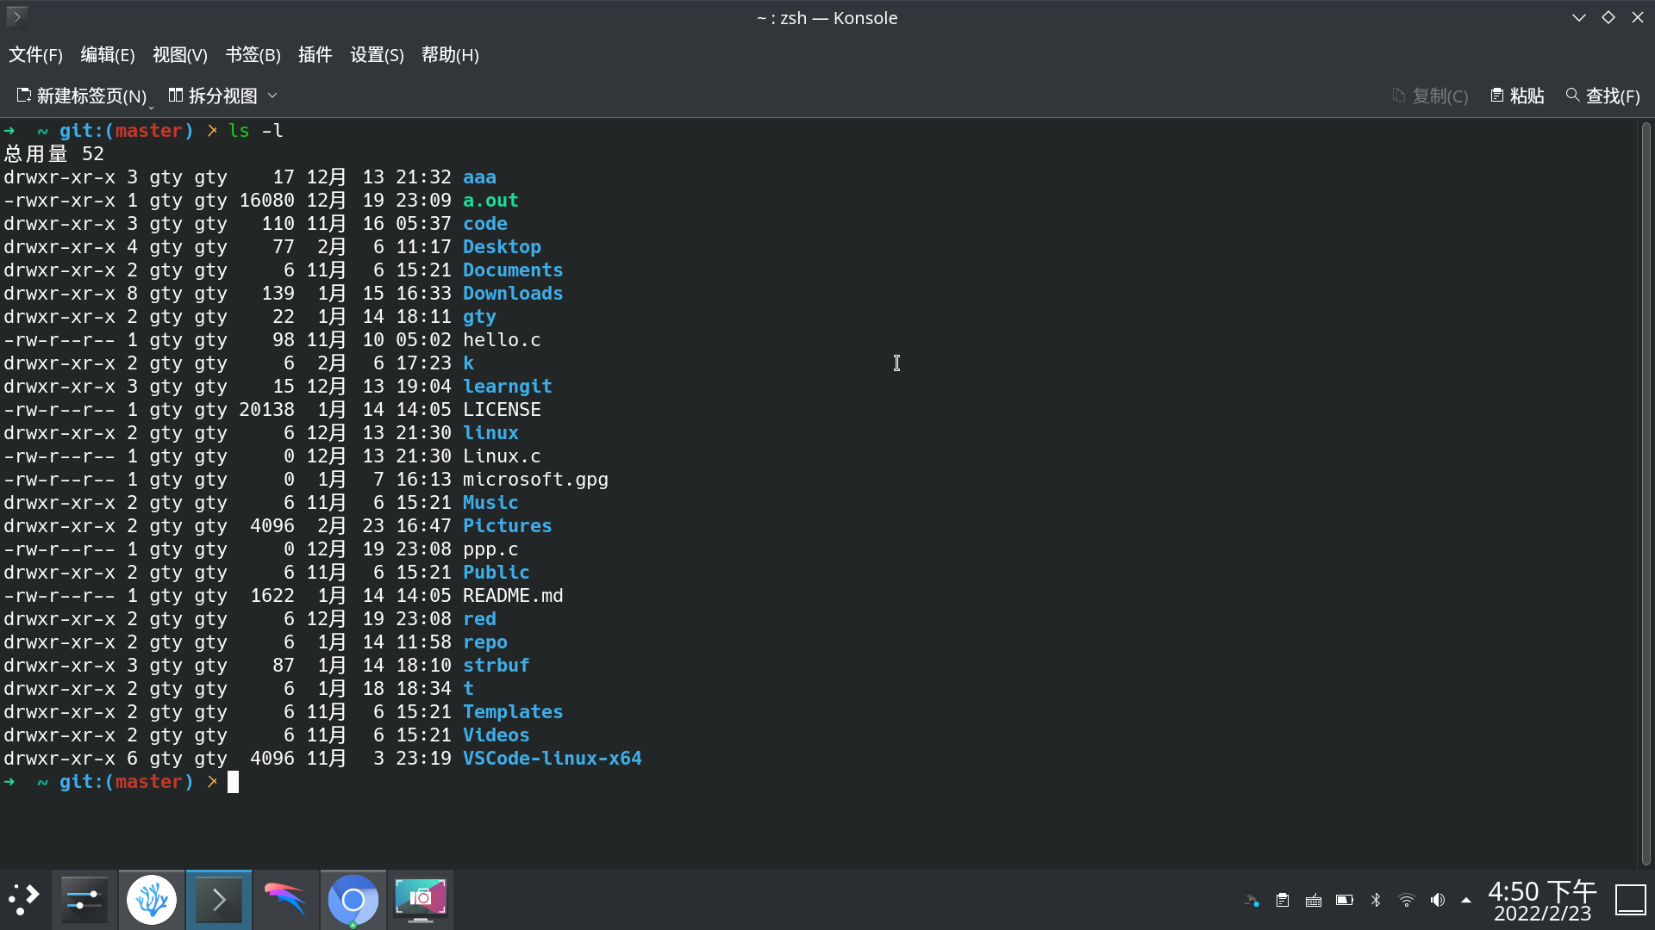Click the 'Documents' directory name
The width and height of the screenshot is (1655, 930).
(x=513, y=270)
